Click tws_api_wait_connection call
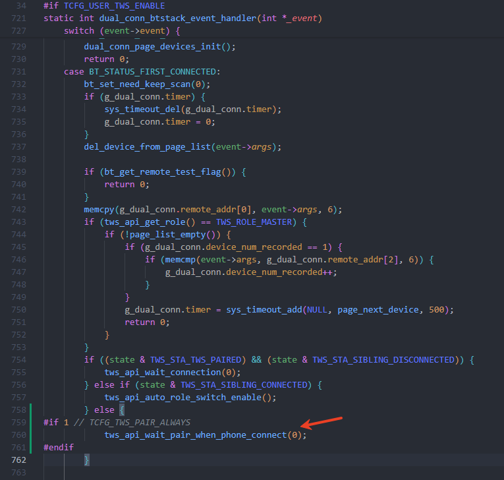Image resolution: width=504 pixels, height=480 pixels. (x=163, y=373)
